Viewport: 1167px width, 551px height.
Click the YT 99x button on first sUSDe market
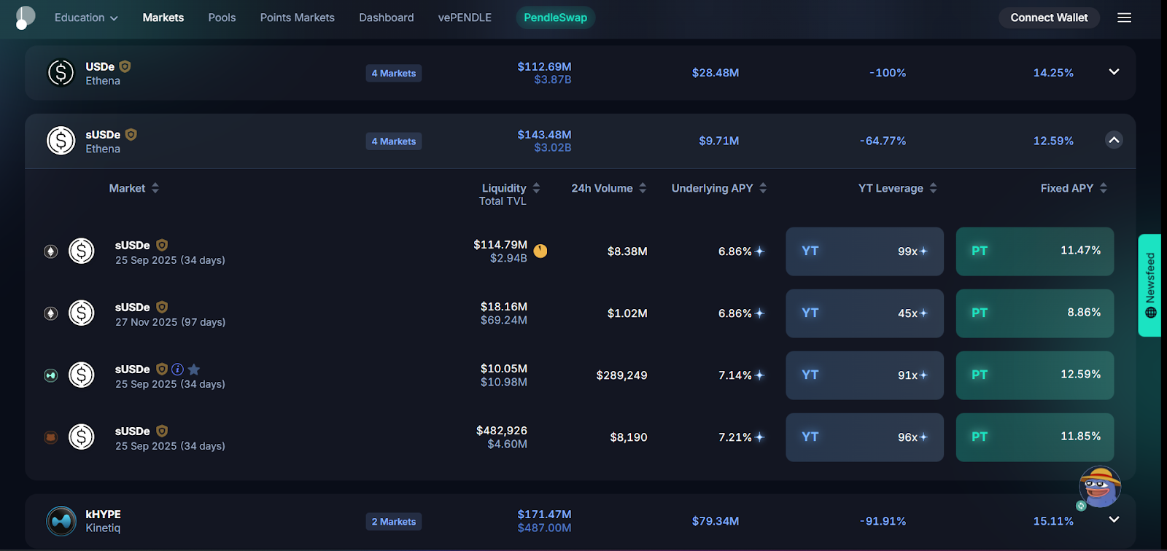(x=864, y=251)
